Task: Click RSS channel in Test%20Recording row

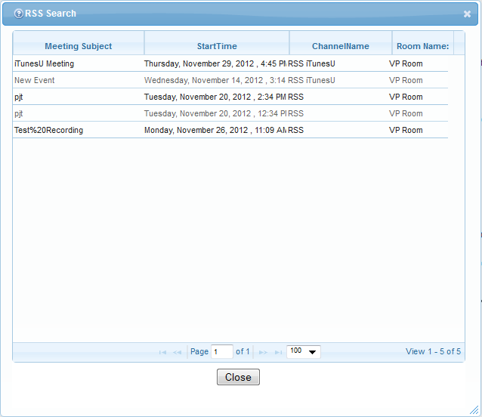Action: 295,130
